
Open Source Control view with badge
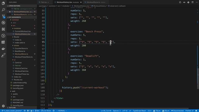coord(3,16)
